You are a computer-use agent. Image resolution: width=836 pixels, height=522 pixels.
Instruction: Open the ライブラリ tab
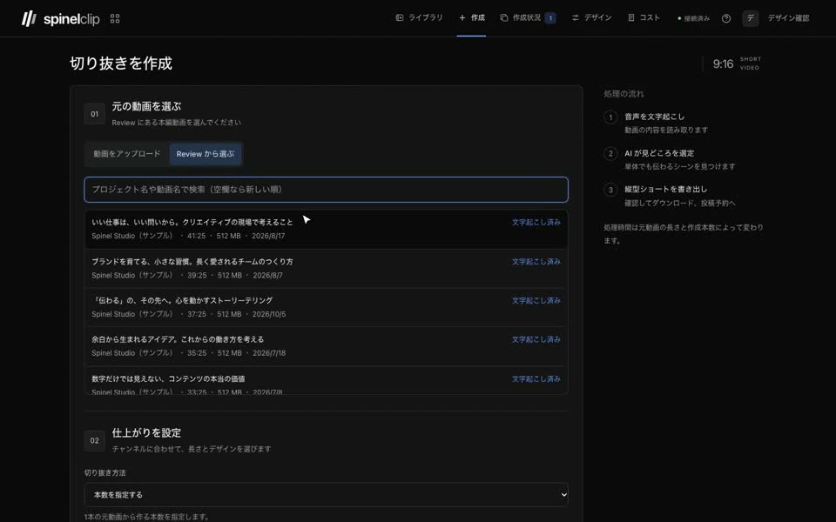coord(419,17)
